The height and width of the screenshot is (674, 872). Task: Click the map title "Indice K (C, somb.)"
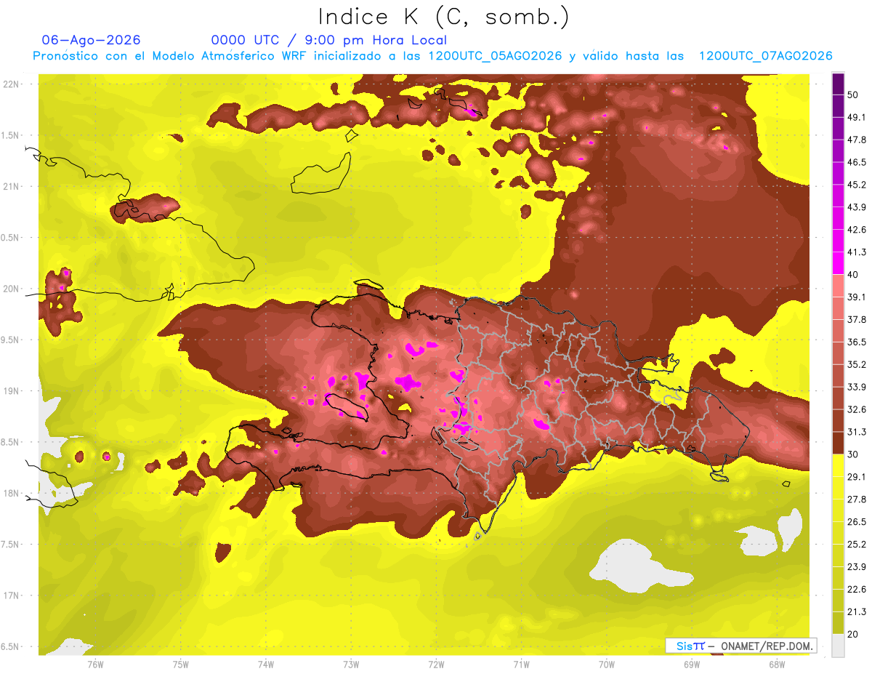point(444,17)
